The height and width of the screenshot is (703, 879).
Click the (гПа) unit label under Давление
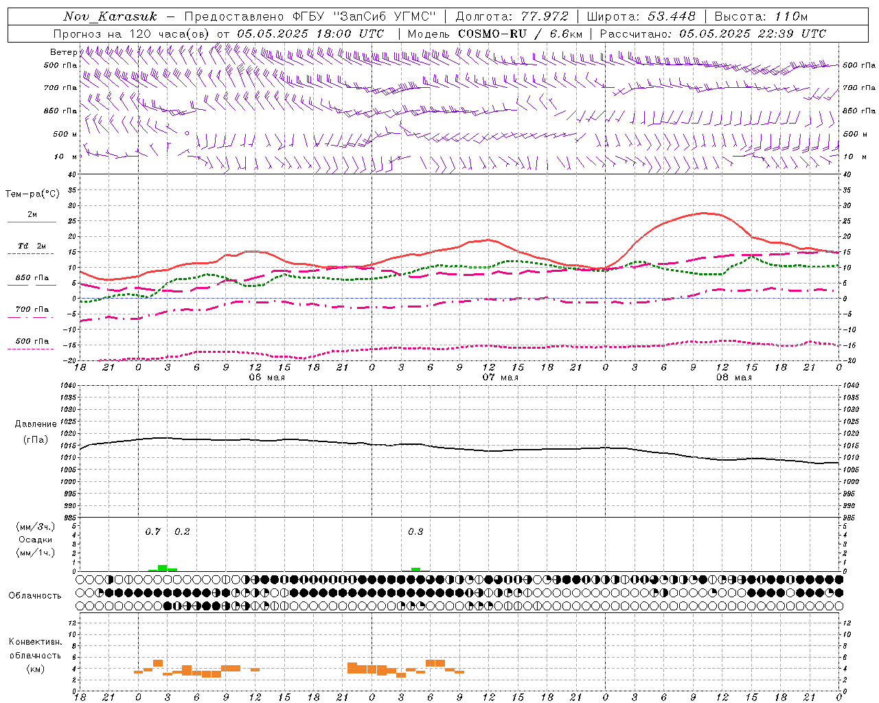coord(36,440)
